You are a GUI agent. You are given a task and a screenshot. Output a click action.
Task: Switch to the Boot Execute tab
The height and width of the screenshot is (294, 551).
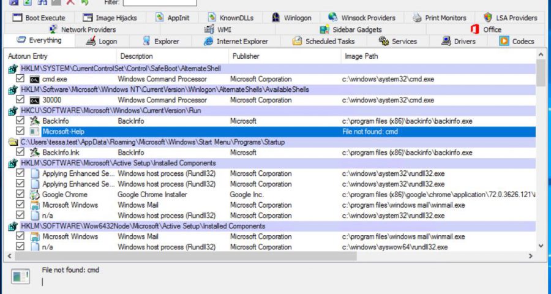click(39, 18)
